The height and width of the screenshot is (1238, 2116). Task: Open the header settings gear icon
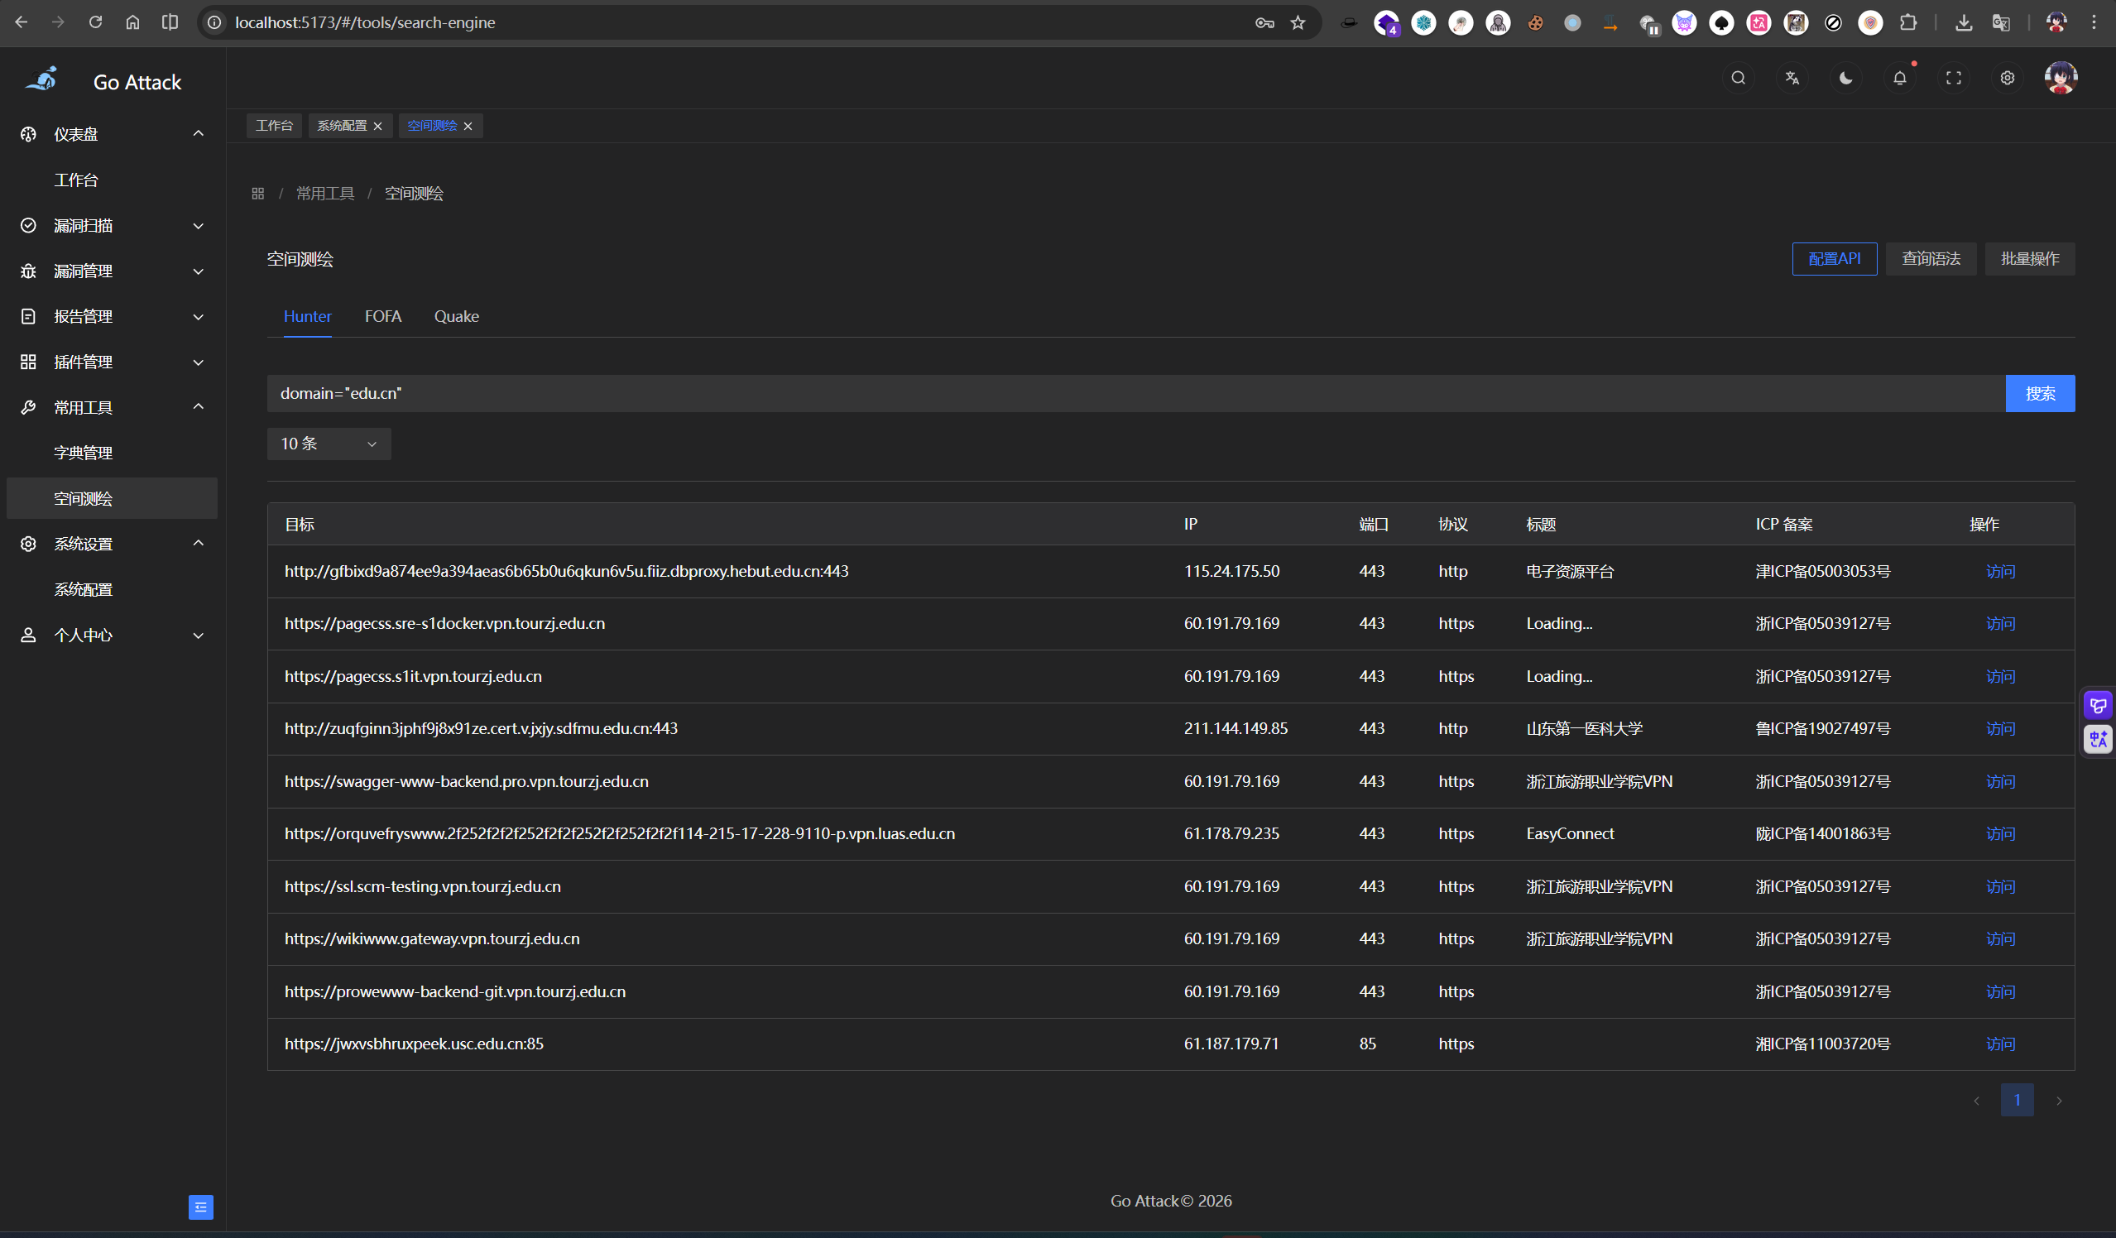tap(2007, 78)
